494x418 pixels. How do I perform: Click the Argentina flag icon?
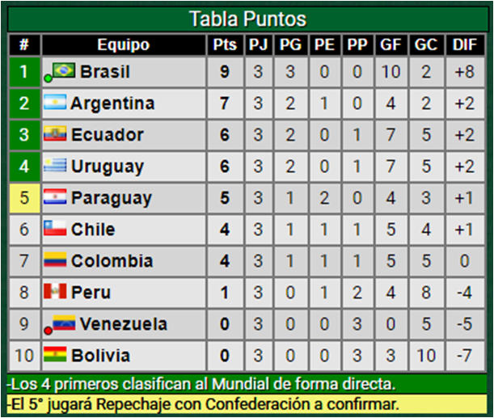[55, 103]
